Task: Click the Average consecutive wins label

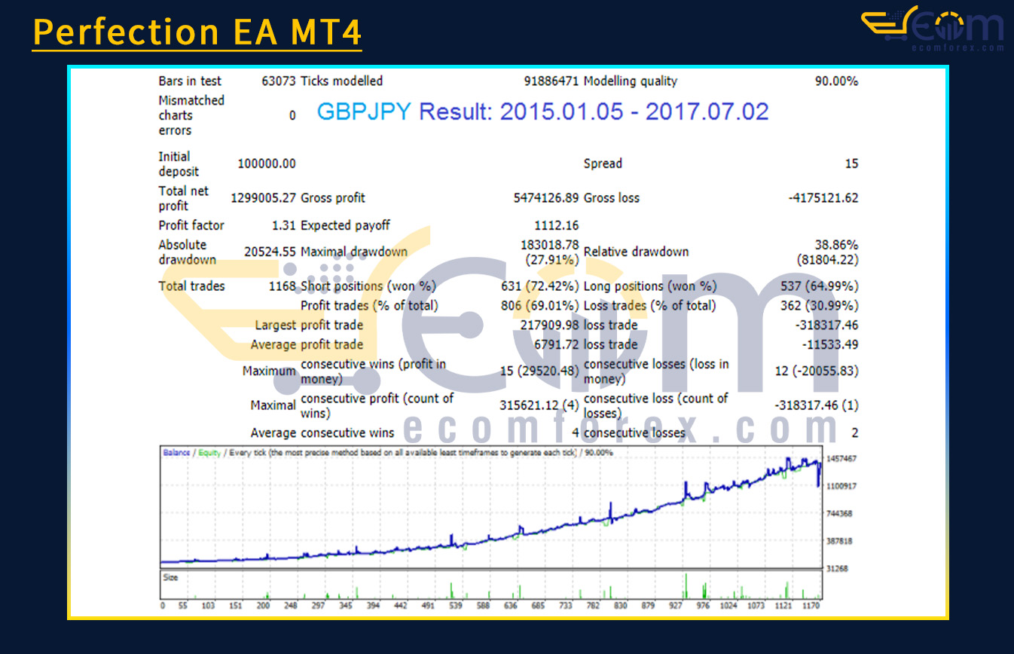Action: click(x=322, y=433)
